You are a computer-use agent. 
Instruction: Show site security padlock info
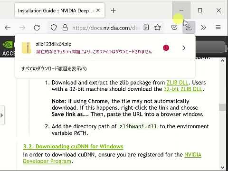click(x=65, y=28)
